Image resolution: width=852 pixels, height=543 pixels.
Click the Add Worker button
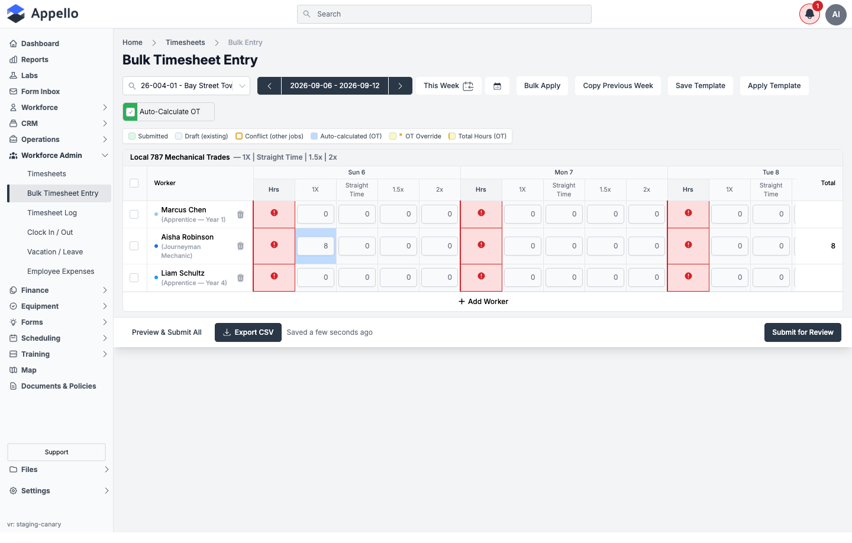pyautogui.click(x=483, y=302)
